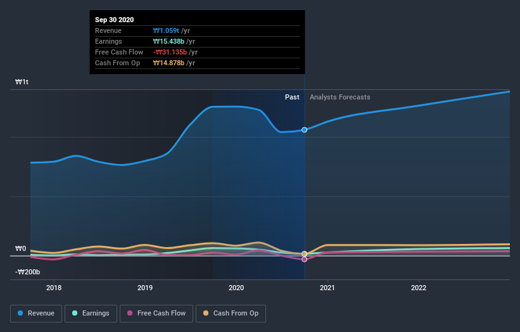The image size is (520, 332).
Task: Toggle the Revenue legend button
Action: tap(36, 314)
